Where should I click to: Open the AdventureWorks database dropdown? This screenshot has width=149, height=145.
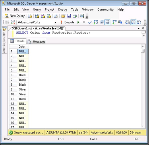(55, 22)
